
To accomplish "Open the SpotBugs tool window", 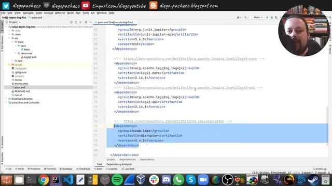I will click(x=66, y=169).
